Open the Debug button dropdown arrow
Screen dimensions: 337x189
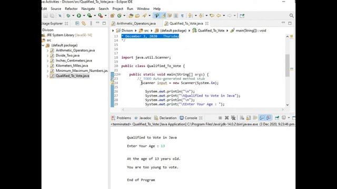73,16
